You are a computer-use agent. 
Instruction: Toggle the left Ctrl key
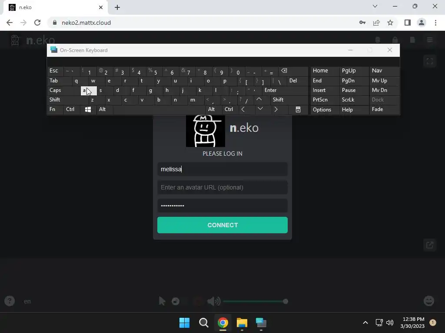click(72, 110)
